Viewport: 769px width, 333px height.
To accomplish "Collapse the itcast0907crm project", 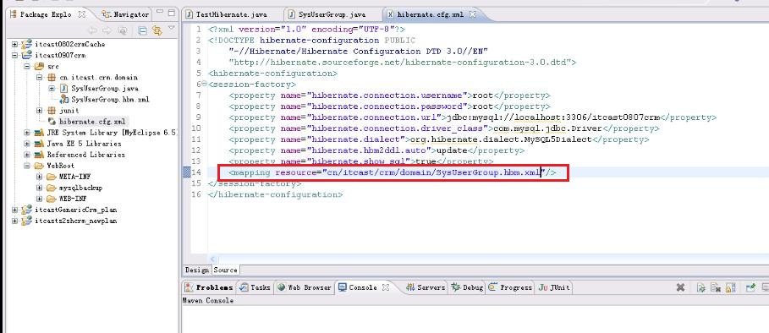I will [x=14, y=55].
